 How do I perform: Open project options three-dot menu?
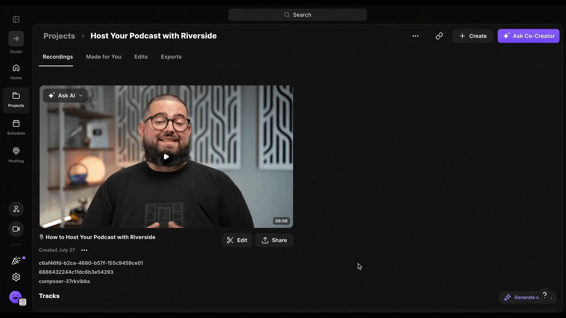coord(415,36)
